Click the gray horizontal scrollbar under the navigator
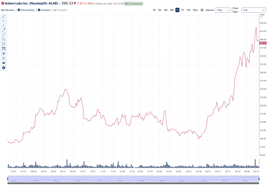The height and width of the screenshot is (187, 268). coord(133,183)
